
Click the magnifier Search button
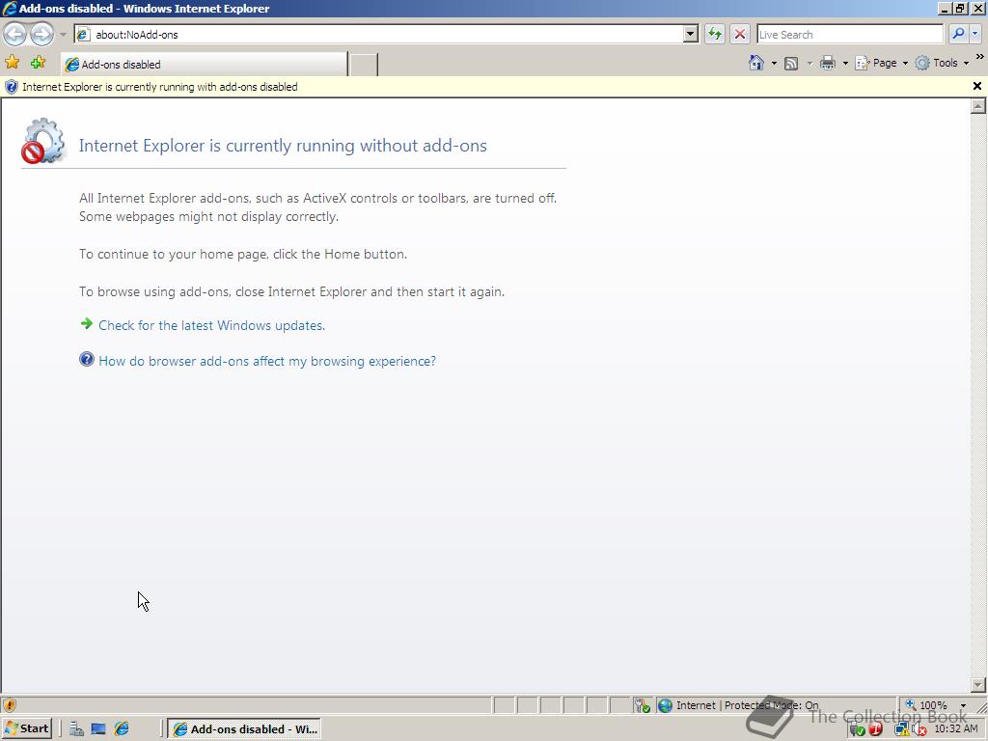point(958,34)
